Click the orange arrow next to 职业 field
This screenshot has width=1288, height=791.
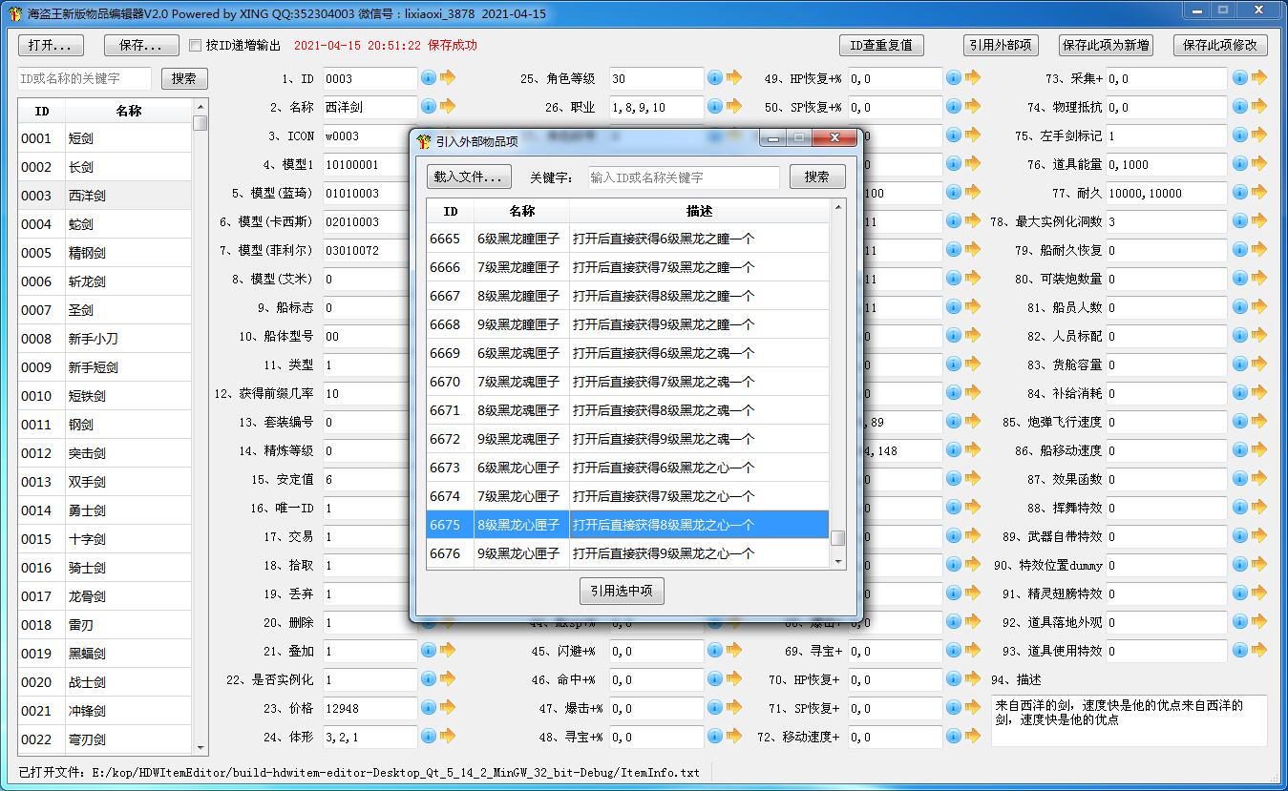click(734, 107)
